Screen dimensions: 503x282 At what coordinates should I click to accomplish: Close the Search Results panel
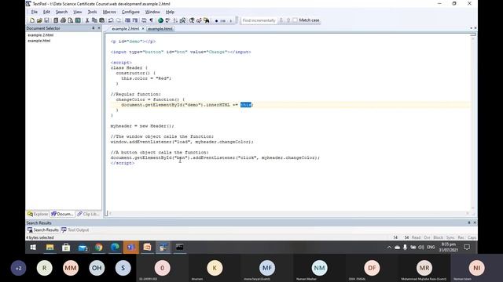tap(475, 222)
